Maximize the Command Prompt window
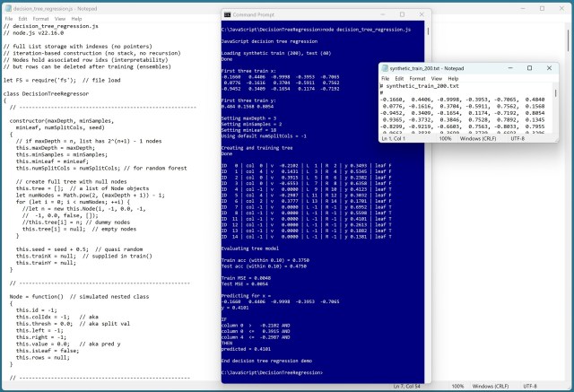Viewport: 574px width, 392px height. pyautogui.click(x=404, y=14)
